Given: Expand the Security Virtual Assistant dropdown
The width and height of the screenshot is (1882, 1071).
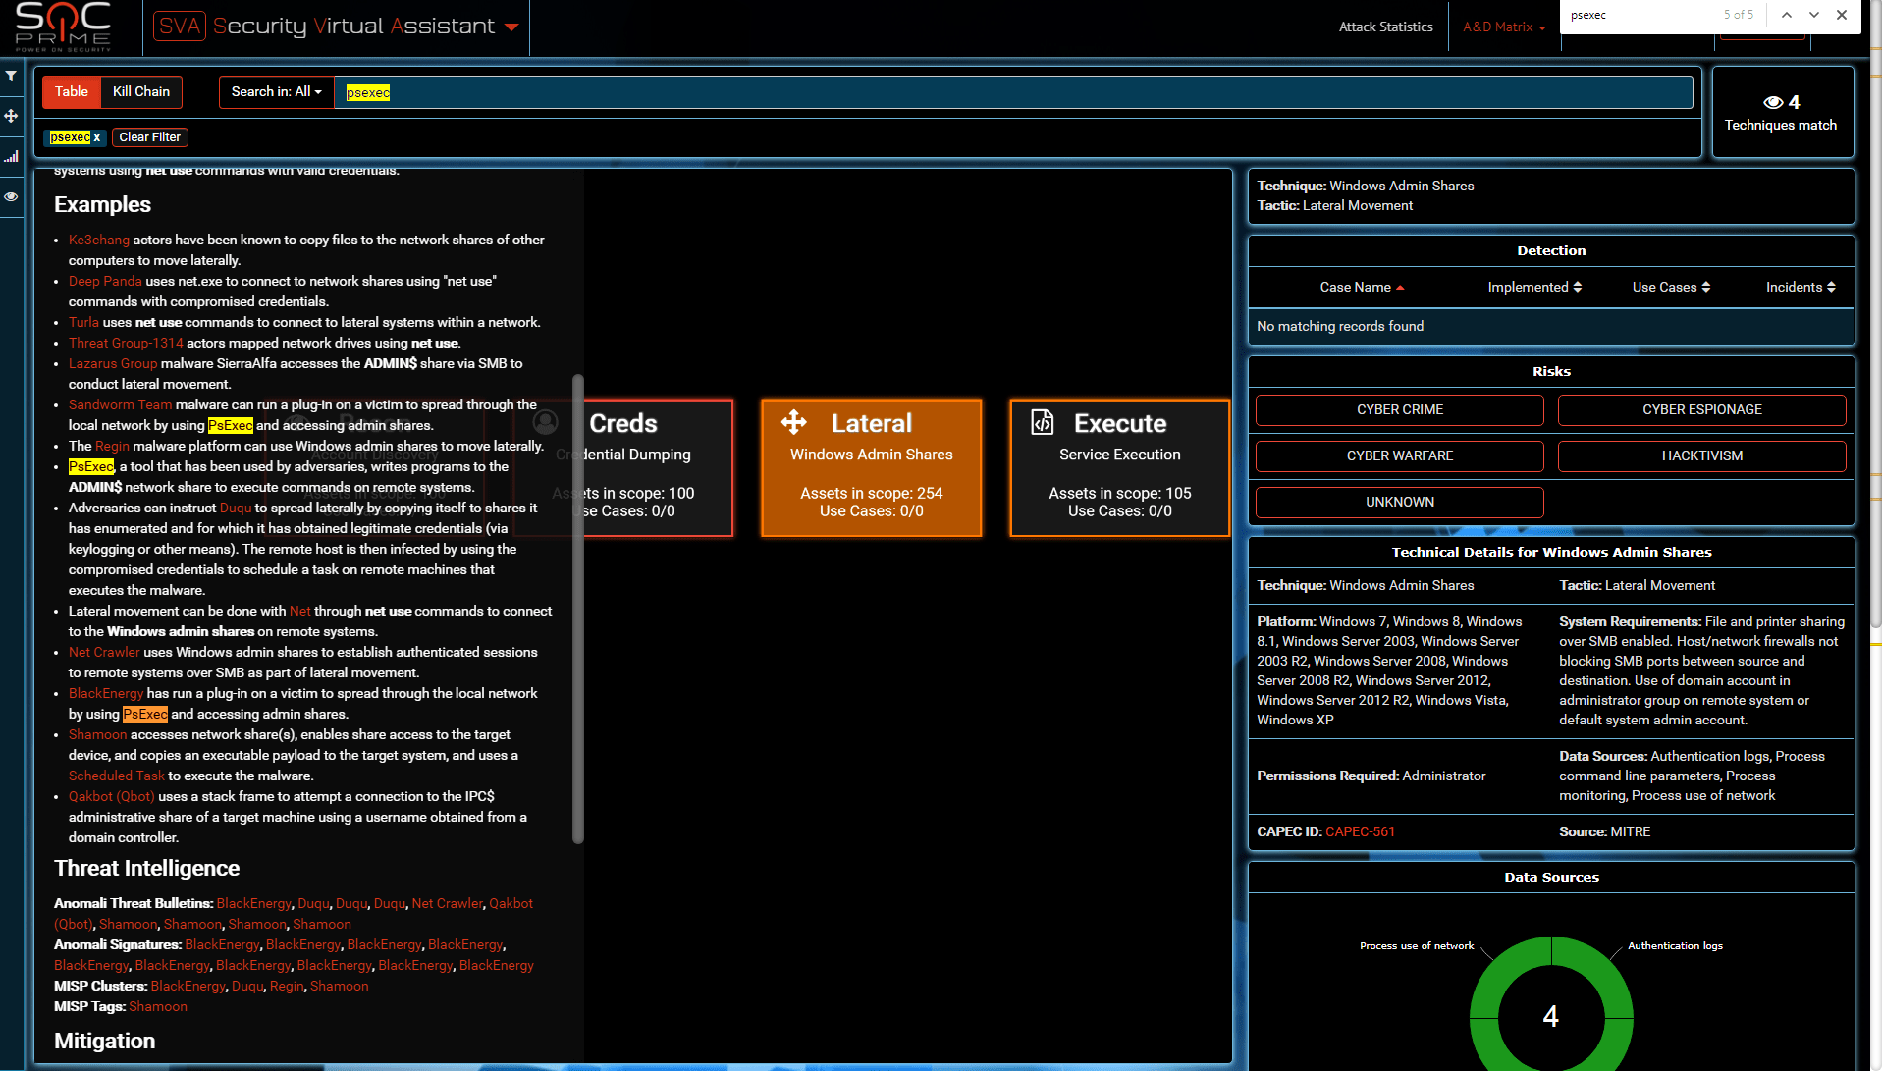Looking at the screenshot, I should [x=511, y=27].
